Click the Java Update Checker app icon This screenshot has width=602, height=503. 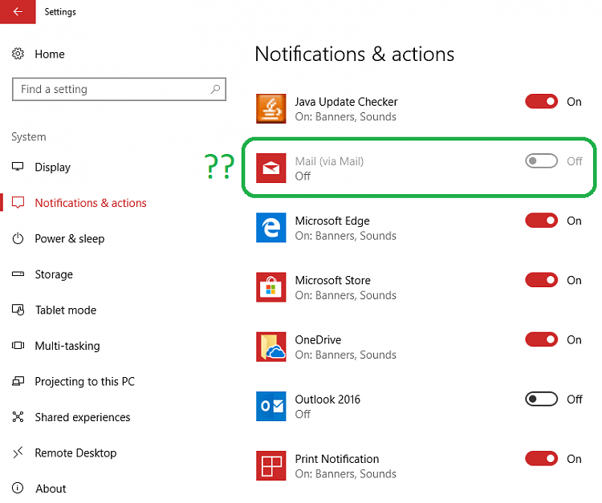point(271,108)
